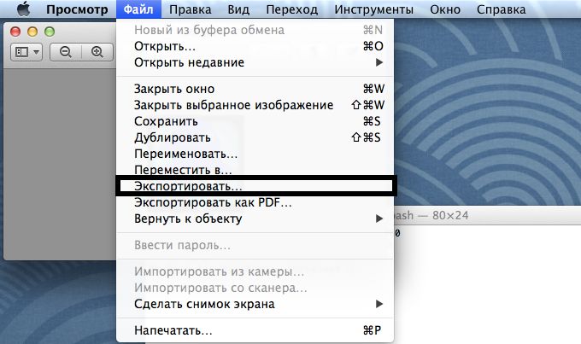Viewport: 581px width, 344px height.
Task: Click the zoom out magnifier button
Action: coord(65,52)
